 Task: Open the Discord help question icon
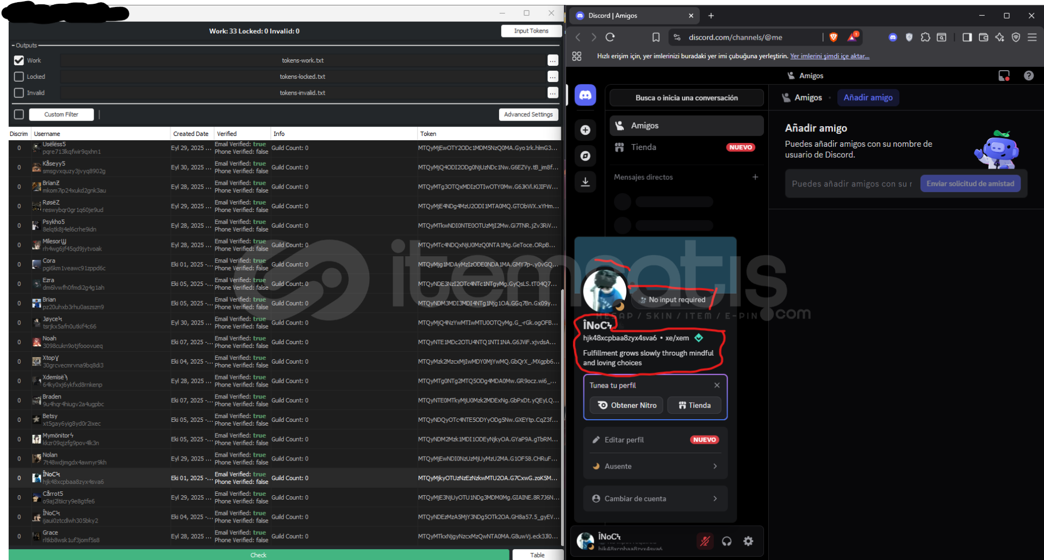click(x=1028, y=76)
